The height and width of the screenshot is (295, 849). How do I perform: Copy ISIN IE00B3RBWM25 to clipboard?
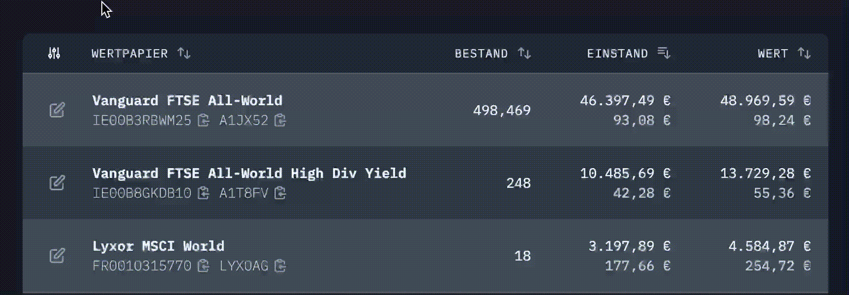coord(203,120)
